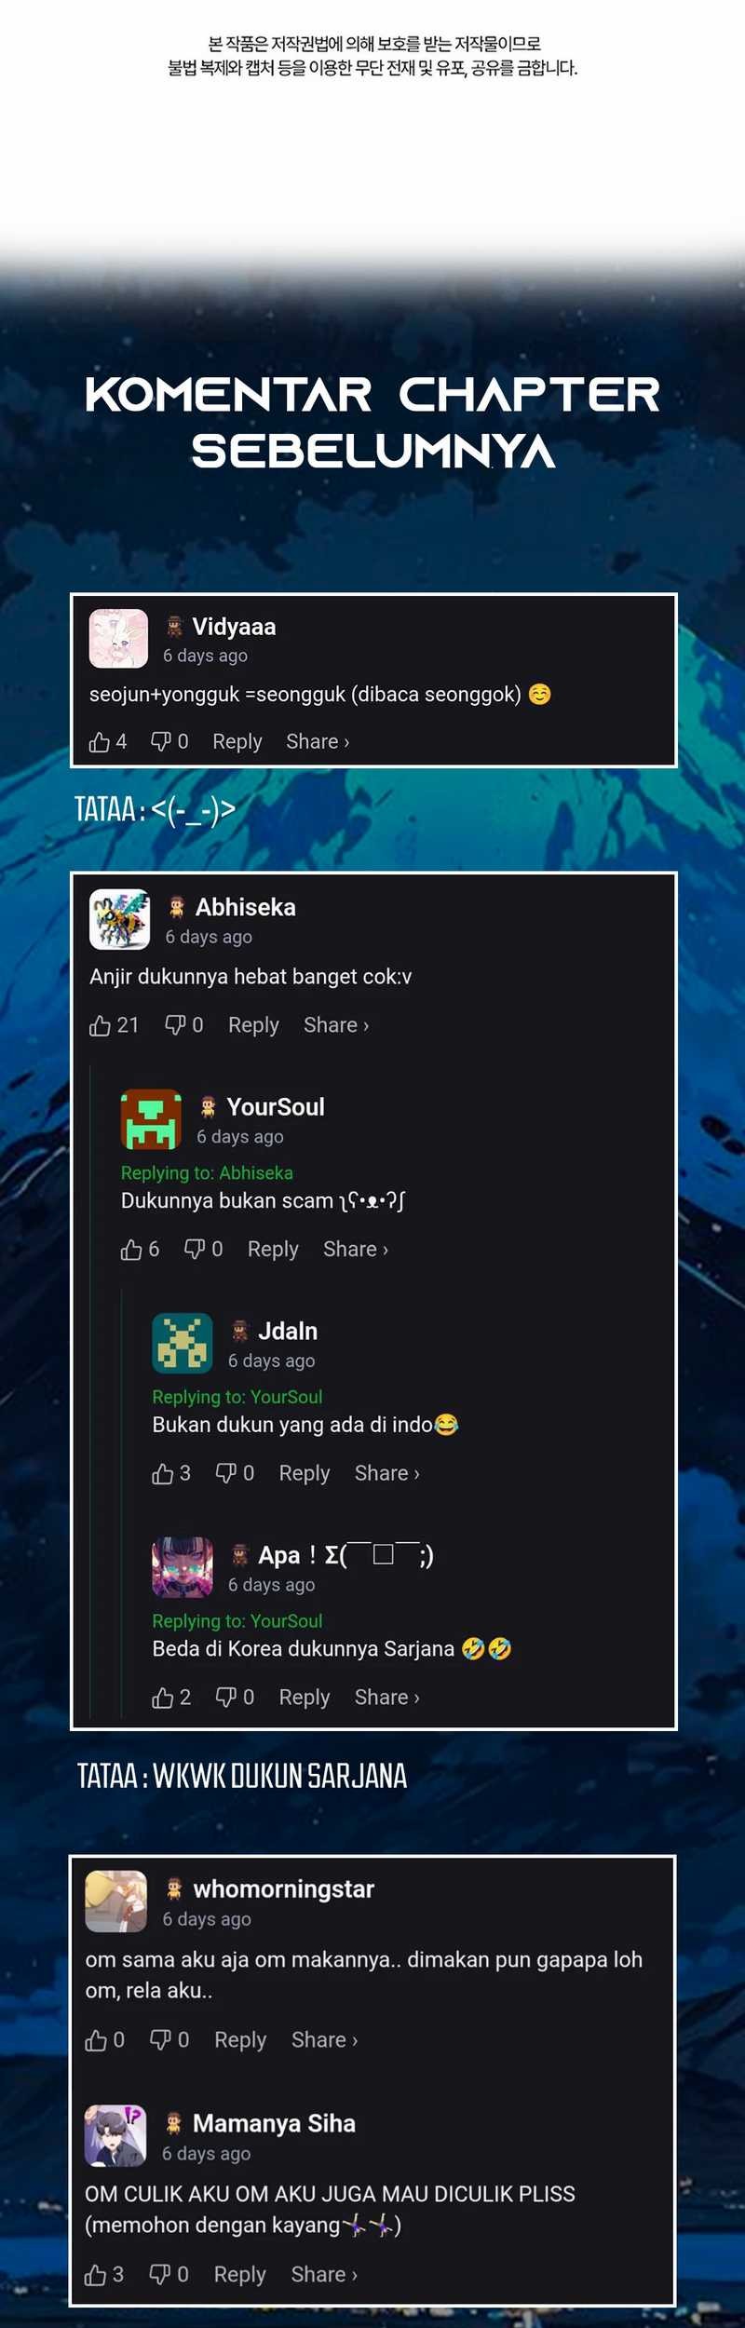This screenshot has height=2328, width=745.
Task: Thumbs down Jdaln's reply
Action: [226, 1472]
